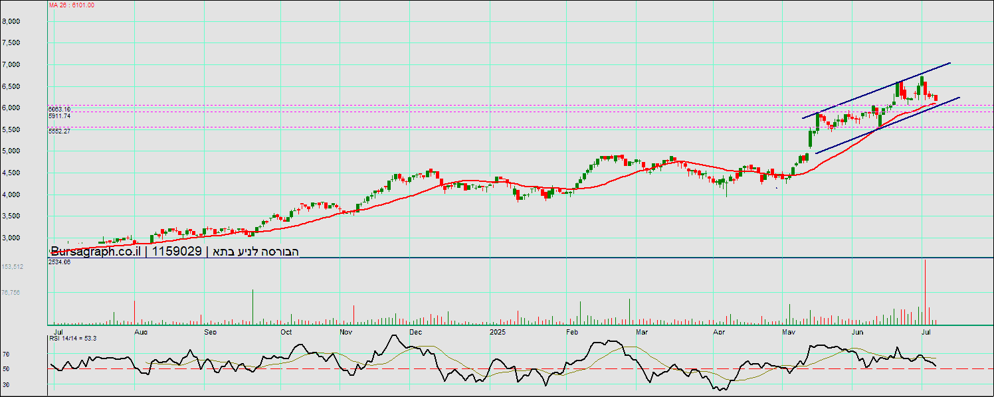
Task: Click the 2534.06 baseline price label
Action: tap(60, 262)
